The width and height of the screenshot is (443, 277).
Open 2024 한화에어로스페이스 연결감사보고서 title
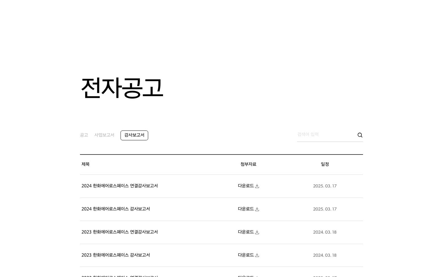[120, 186]
